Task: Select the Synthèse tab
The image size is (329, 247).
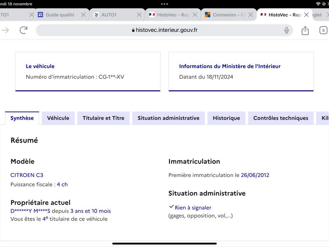Action: (22, 118)
